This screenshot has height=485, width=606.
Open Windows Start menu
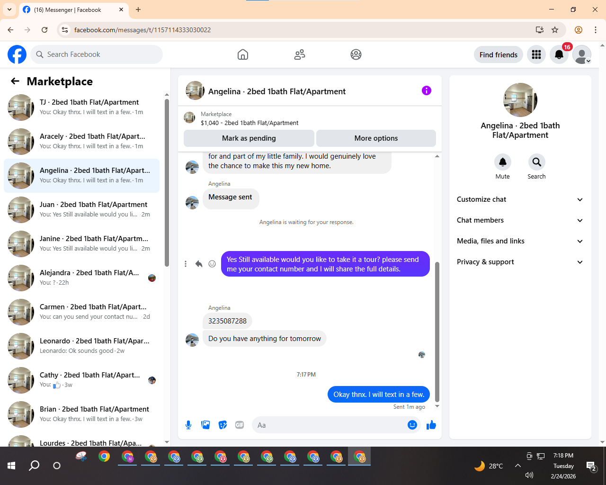coord(11,466)
